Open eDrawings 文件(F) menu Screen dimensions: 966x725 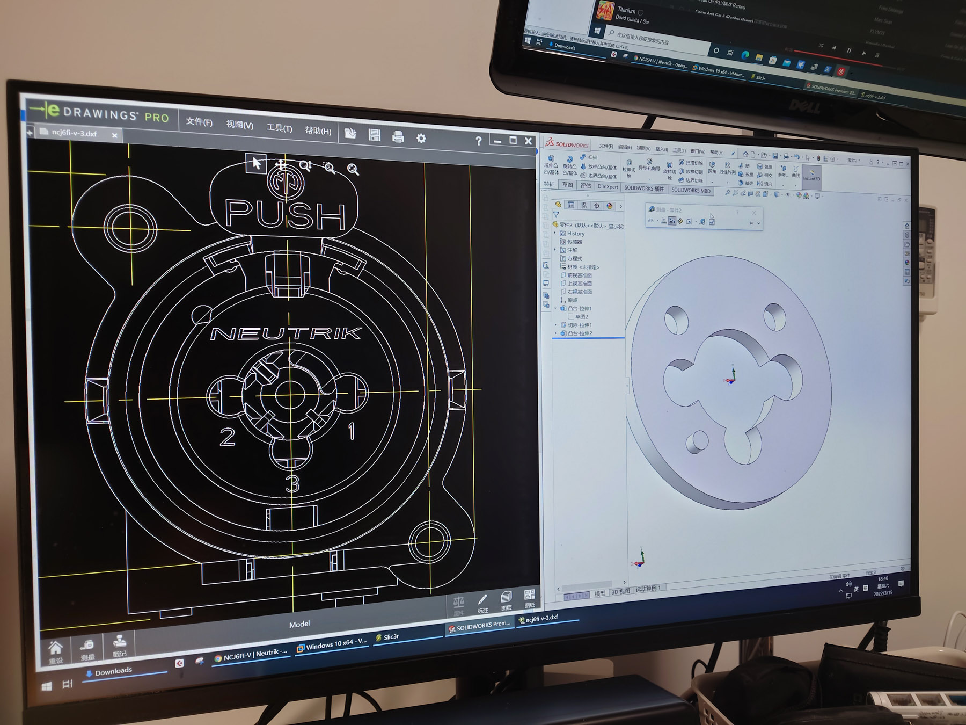pos(199,122)
